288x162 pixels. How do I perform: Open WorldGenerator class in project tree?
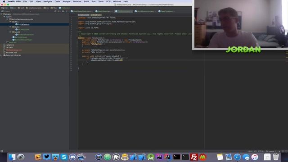(27, 35)
